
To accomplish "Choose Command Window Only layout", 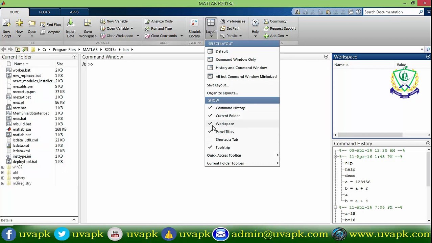I will pyautogui.click(x=242, y=59).
